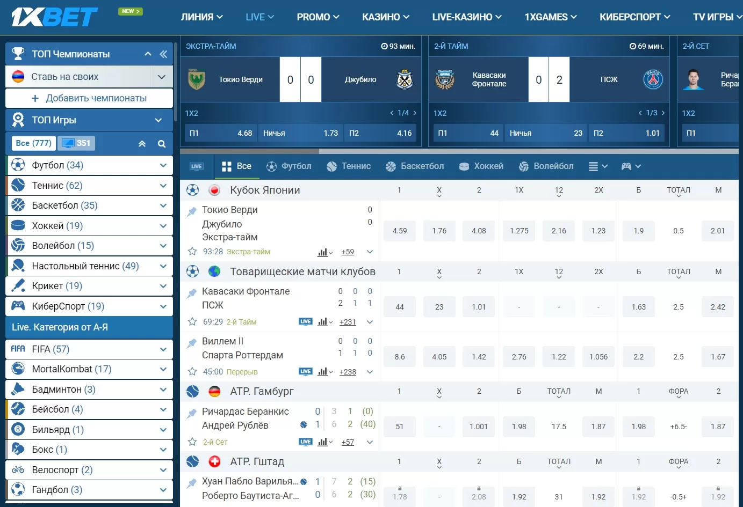The width and height of the screenshot is (743, 507).
Task: Expand the ТОП Игры section
Action: (158, 120)
